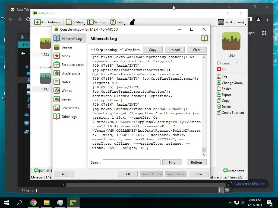
Task: Open the Help dropdown in PollyMC toolbar
Action: click(118, 22)
